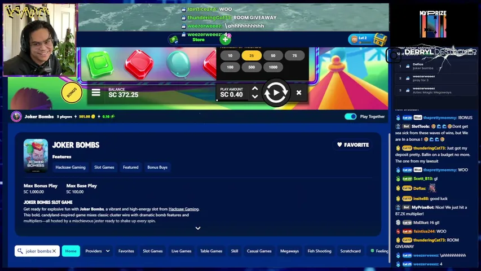
Task: Select 75 autoplay rounds
Action: (x=294, y=56)
